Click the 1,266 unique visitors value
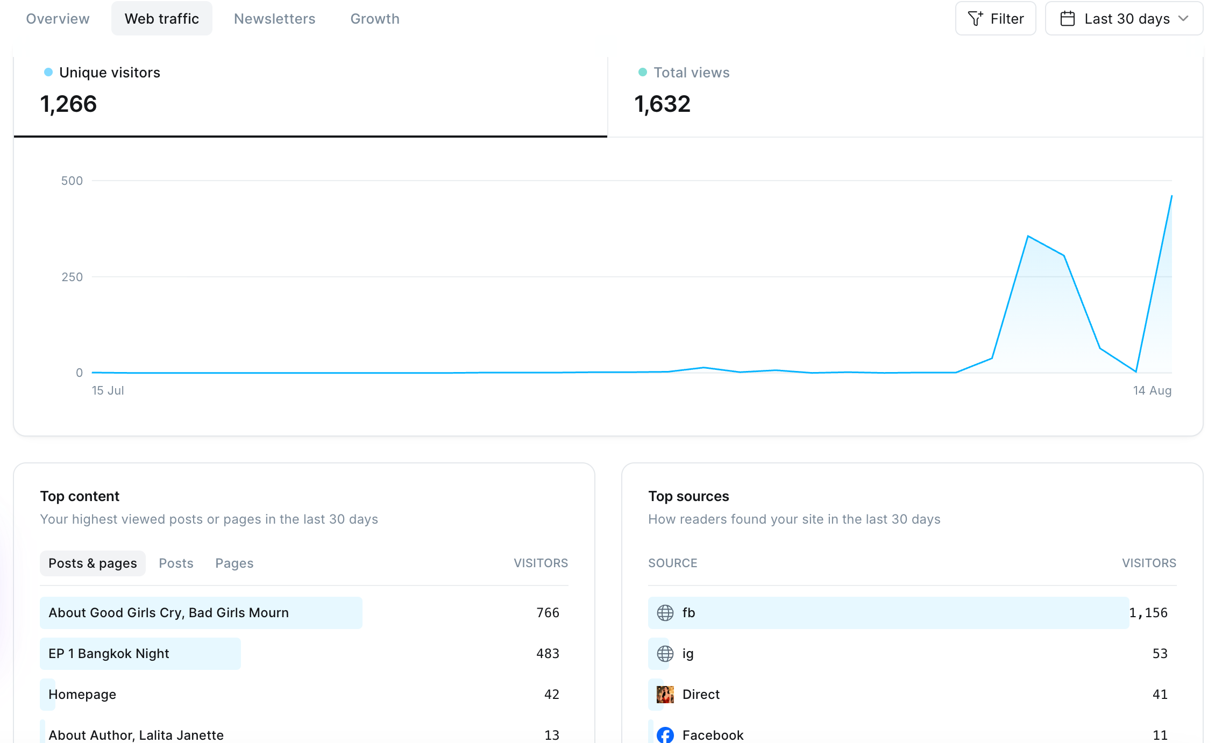Screen dimensions: 1222x743 click(68, 104)
